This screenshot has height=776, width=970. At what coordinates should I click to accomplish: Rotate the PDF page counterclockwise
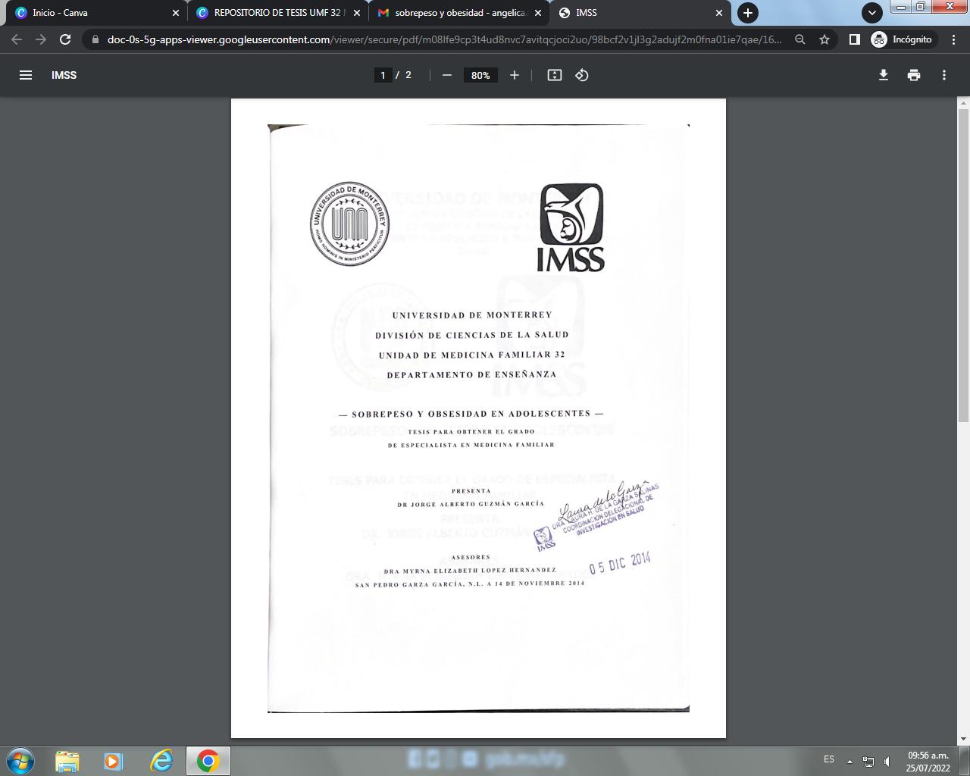coord(582,75)
